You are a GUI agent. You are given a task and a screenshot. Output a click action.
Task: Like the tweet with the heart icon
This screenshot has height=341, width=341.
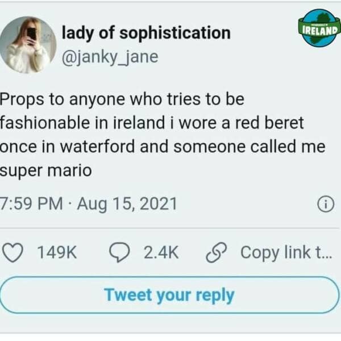point(13,252)
